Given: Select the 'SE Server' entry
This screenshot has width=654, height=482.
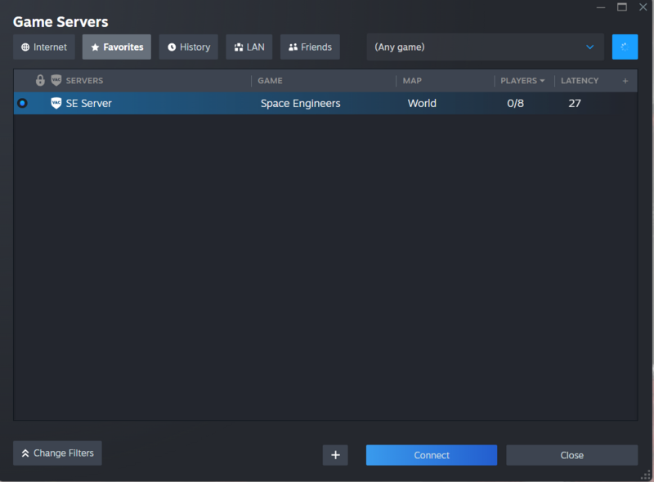Looking at the screenshot, I should (89, 104).
